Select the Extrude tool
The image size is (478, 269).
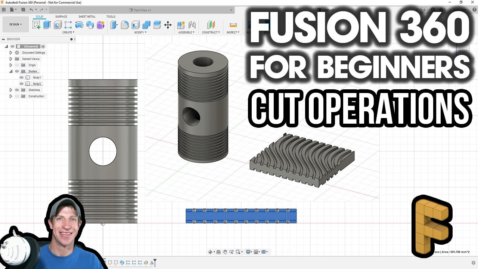coord(47,25)
